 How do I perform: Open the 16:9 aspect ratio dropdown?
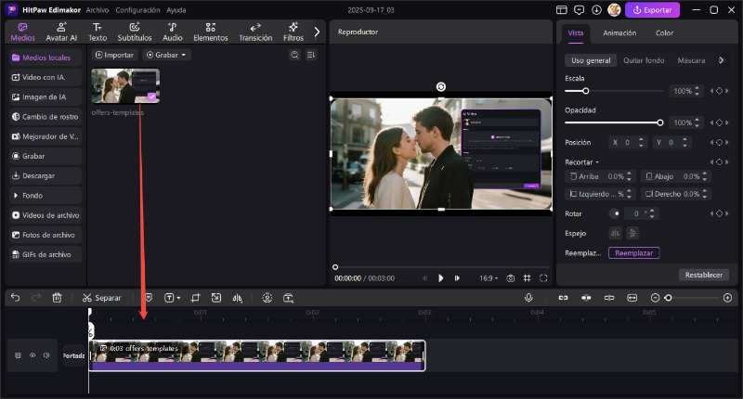(489, 278)
